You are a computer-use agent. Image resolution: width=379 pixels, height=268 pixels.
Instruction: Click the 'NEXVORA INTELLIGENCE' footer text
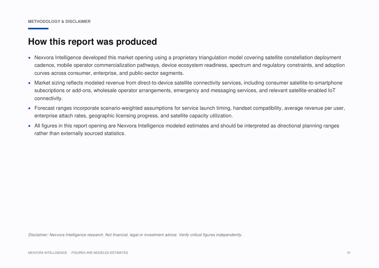[x=47, y=253]
